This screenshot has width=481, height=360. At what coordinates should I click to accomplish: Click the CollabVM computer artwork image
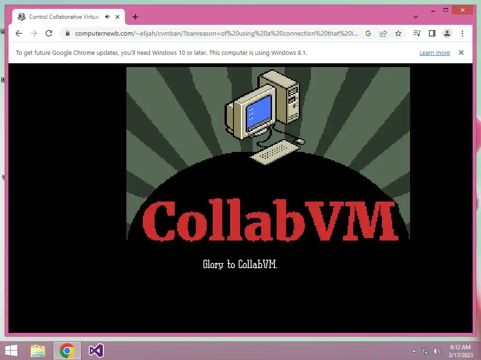tap(268, 153)
